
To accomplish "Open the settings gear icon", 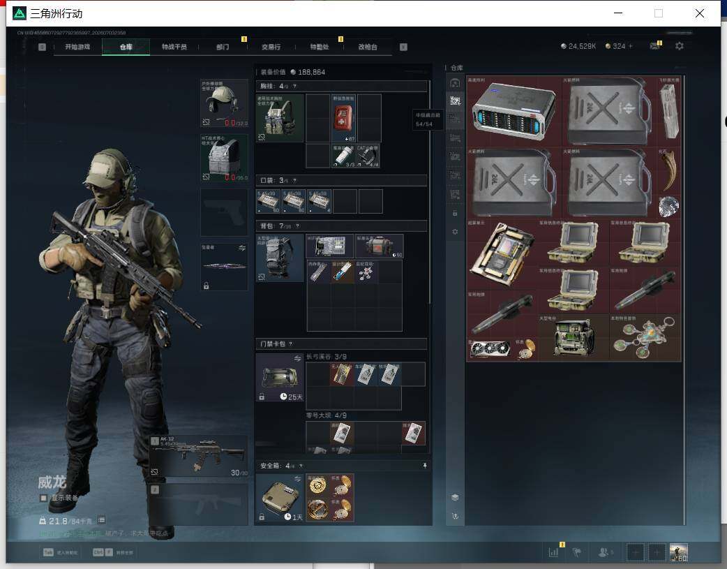I will tap(680, 46).
